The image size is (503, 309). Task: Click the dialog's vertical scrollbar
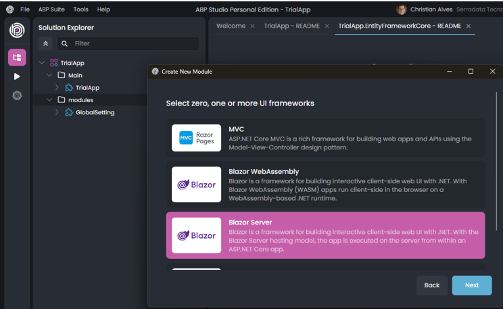[496, 169]
